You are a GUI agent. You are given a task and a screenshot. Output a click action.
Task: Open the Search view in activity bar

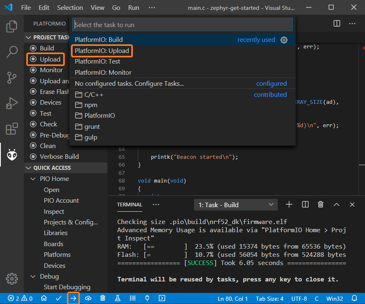tap(11, 51)
